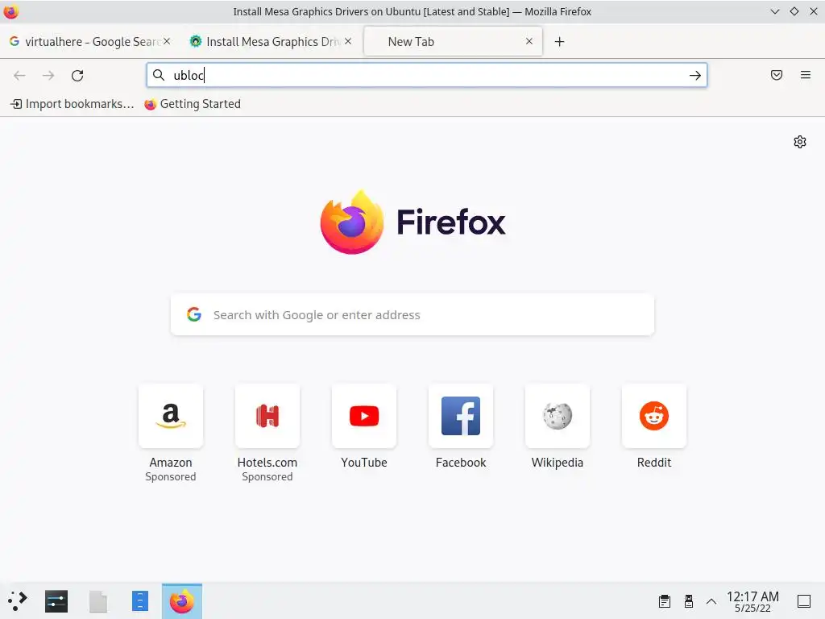Click the Firefox icon in title bar
This screenshot has width=825, height=619.
click(x=11, y=11)
